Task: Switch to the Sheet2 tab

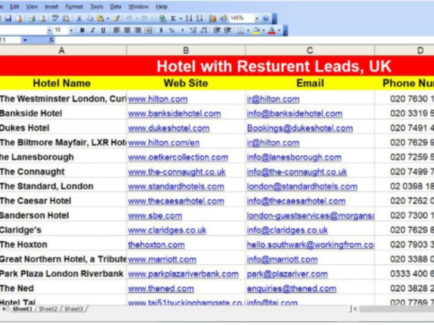Action: coord(48,309)
